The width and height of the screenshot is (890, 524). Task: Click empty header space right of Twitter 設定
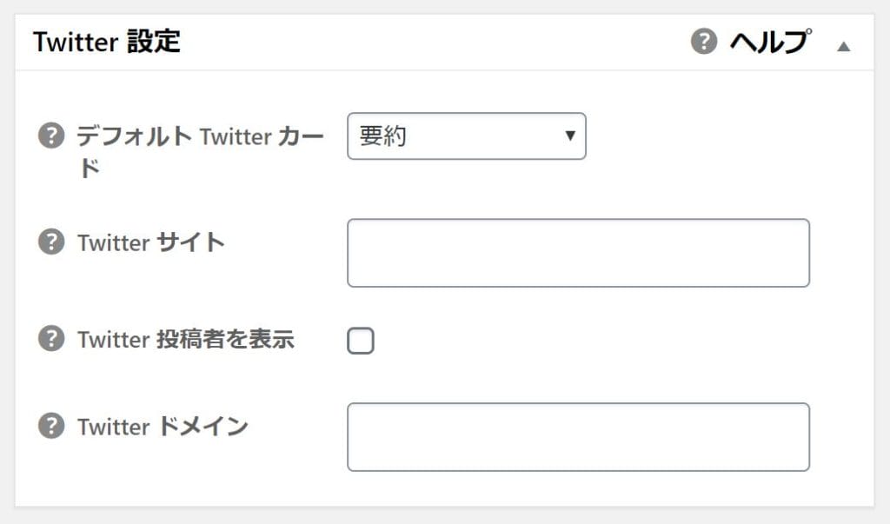coord(435,41)
